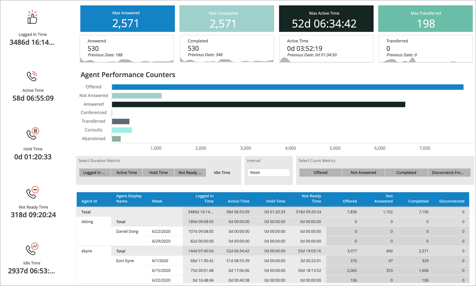
Task: Click the Offered bar in chart
Action: [287, 87]
